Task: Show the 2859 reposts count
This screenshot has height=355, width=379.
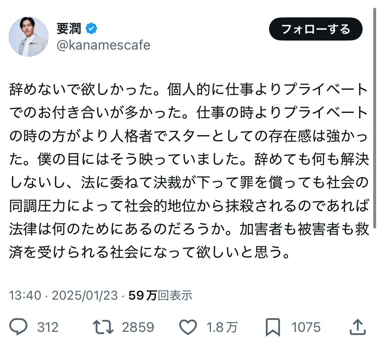Action: pyautogui.click(x=138, y=327)
